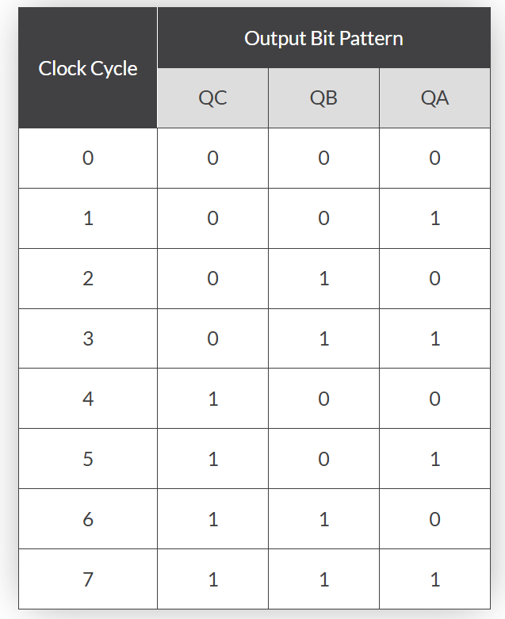
Task: Select clock cycle number 7 cell
Action: pyautogui.click(x=88, y=579)
